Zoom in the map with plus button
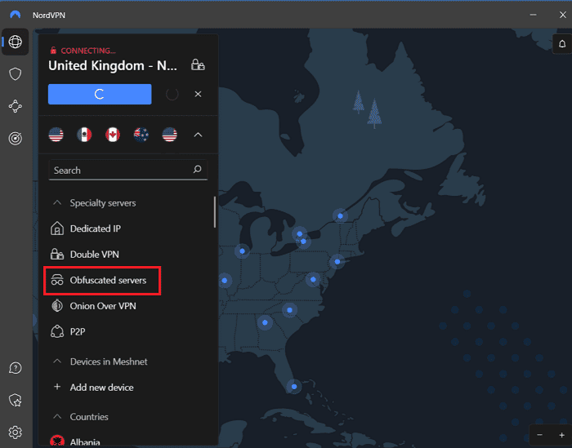The width and height of the screenshot is (572, 448). point(561,433)
